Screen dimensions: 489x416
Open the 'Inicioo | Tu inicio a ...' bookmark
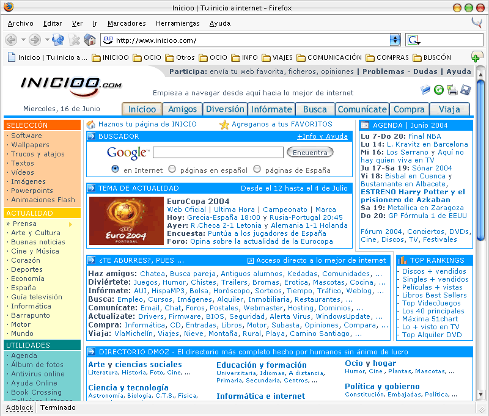(48, 57)
